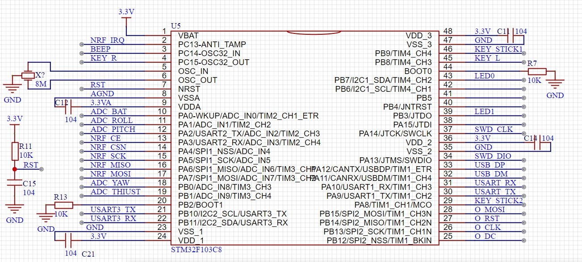Image resolution: width=582 pixels, height=262 pixels.
Task: Select the O_DC net label
Action: 485,236
